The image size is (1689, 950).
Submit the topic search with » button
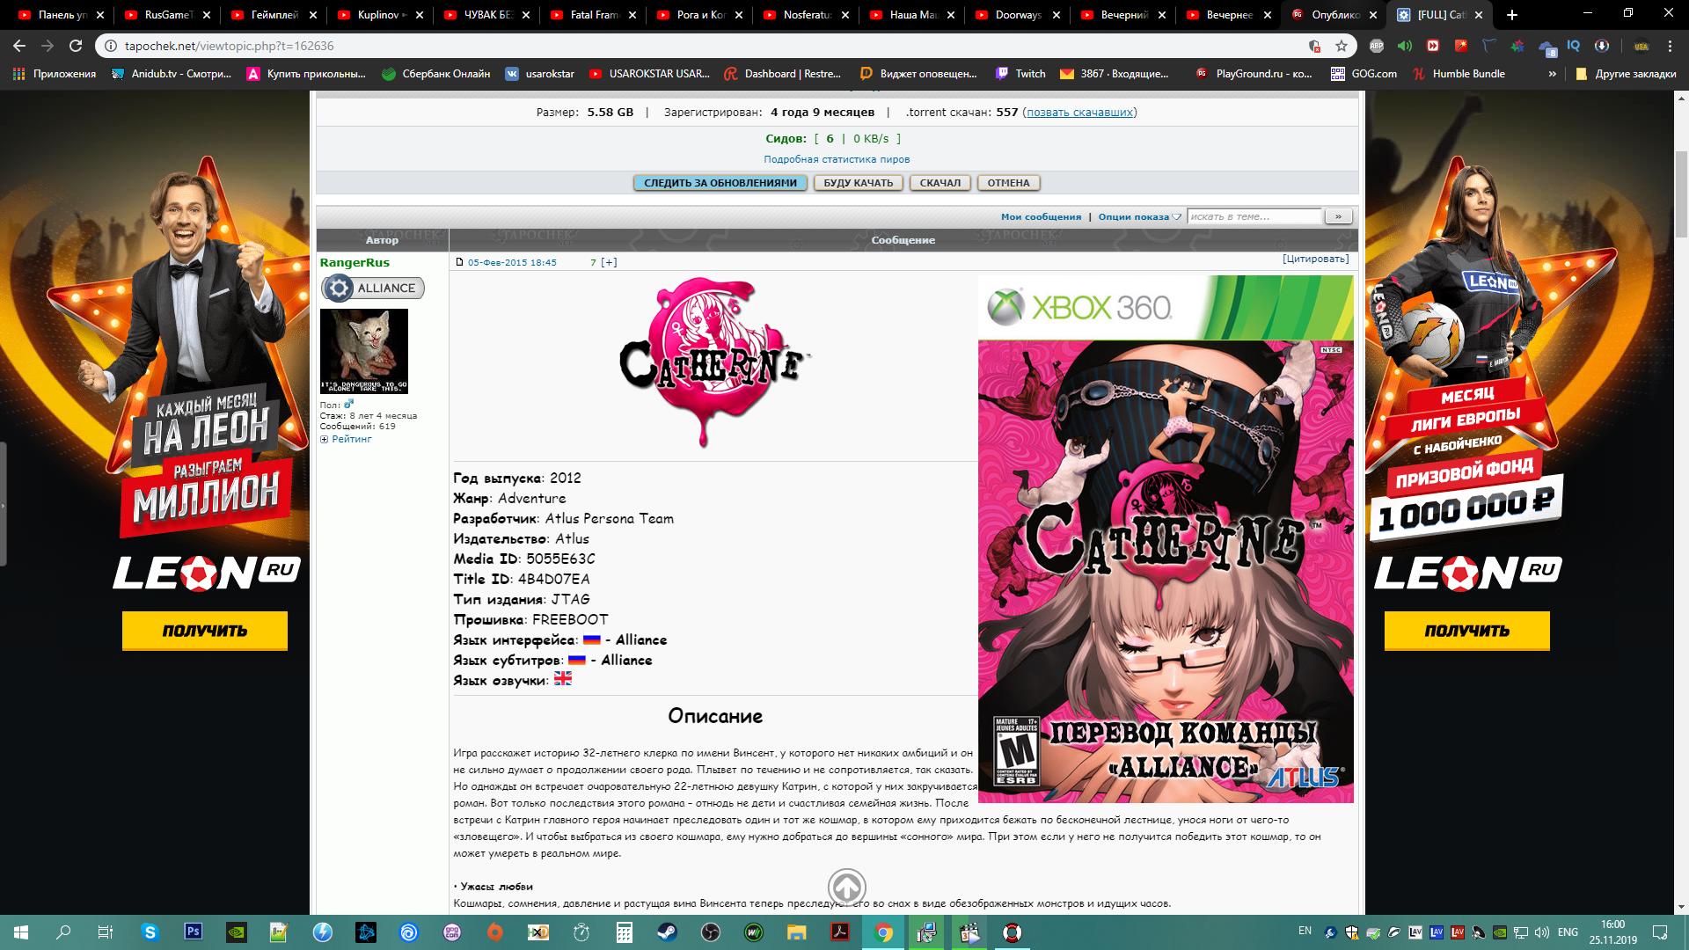(x=1338, y=216)
